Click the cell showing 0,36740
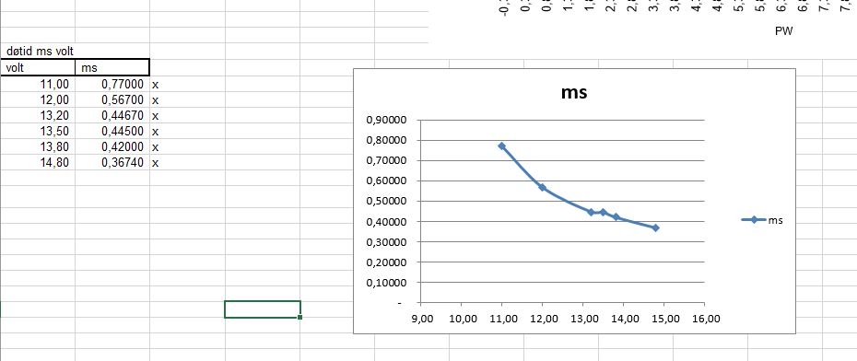 pos(112,162)
